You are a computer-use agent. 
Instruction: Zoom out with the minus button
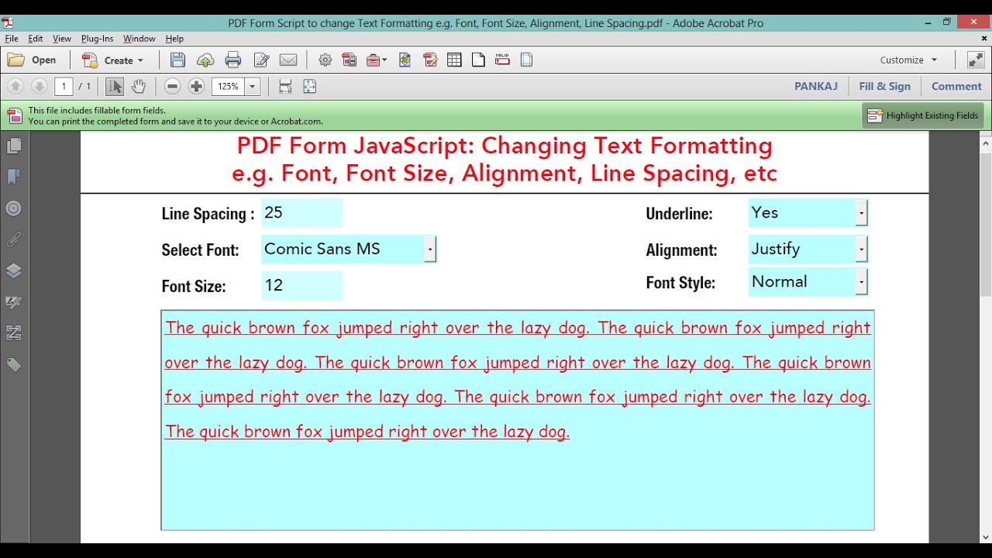173,87
